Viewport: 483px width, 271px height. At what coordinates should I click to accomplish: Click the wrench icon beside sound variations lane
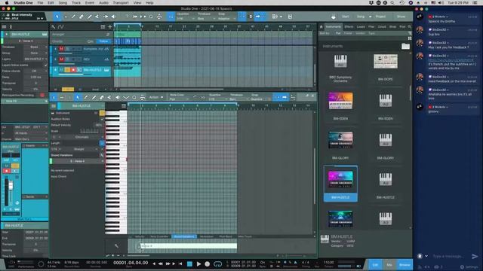116,246
